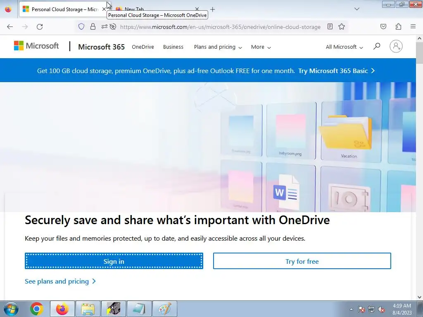The width and height of the screenshot is (423, 317).
Task: Open the Firefox hamburger application menu
Action: pyautogui.click(x=413, y=26)
